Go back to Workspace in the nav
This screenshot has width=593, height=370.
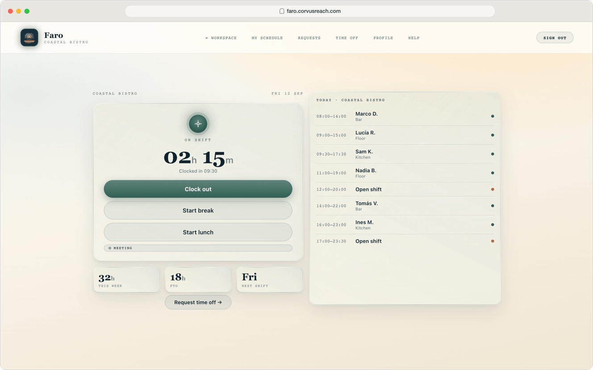pyautogui.click(x=221, y=38)
